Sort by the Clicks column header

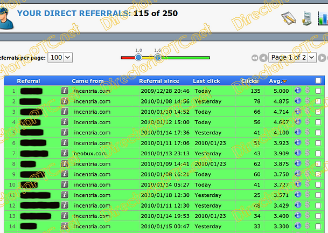coord(249,81)
